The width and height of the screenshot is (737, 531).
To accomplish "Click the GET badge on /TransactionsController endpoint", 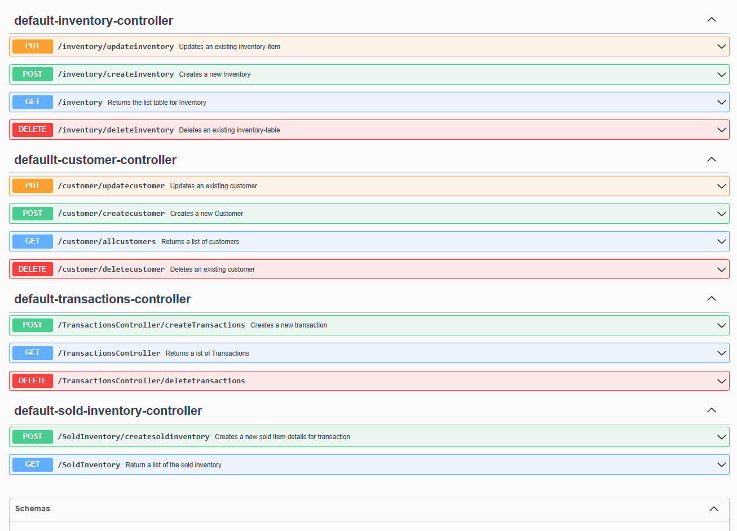I will pyautogui.click(x=32, y=352).
